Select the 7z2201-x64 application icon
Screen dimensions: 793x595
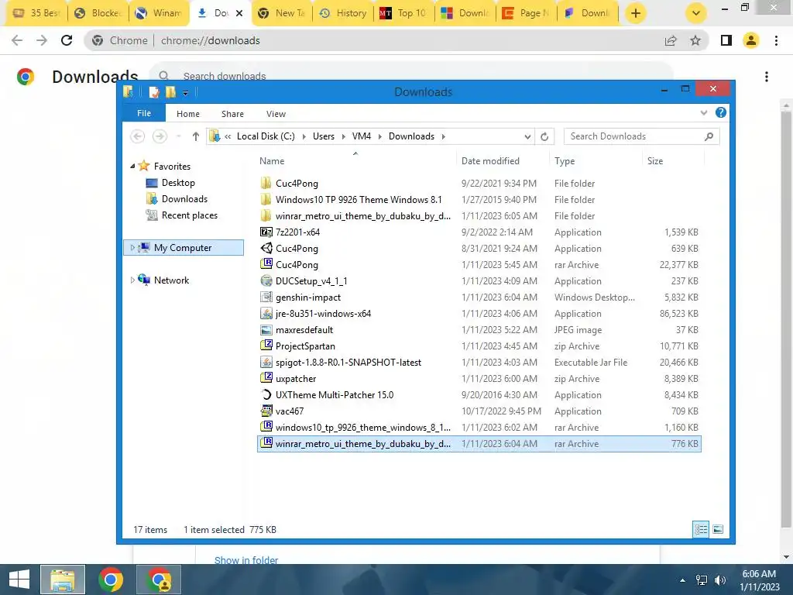coord(266,232)
